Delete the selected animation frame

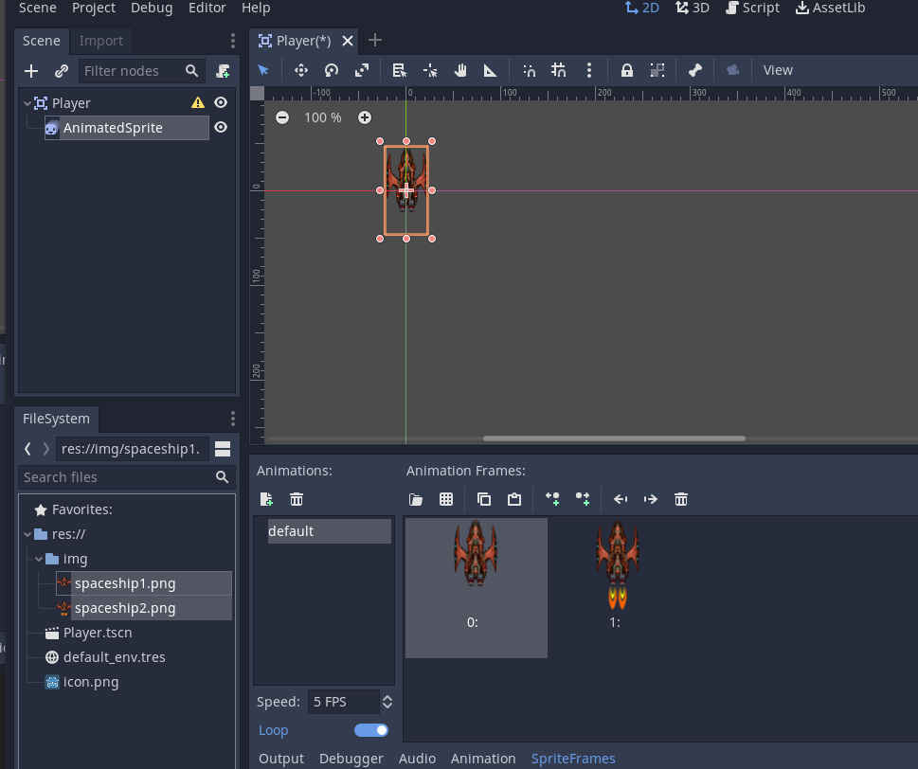point(680,499)
